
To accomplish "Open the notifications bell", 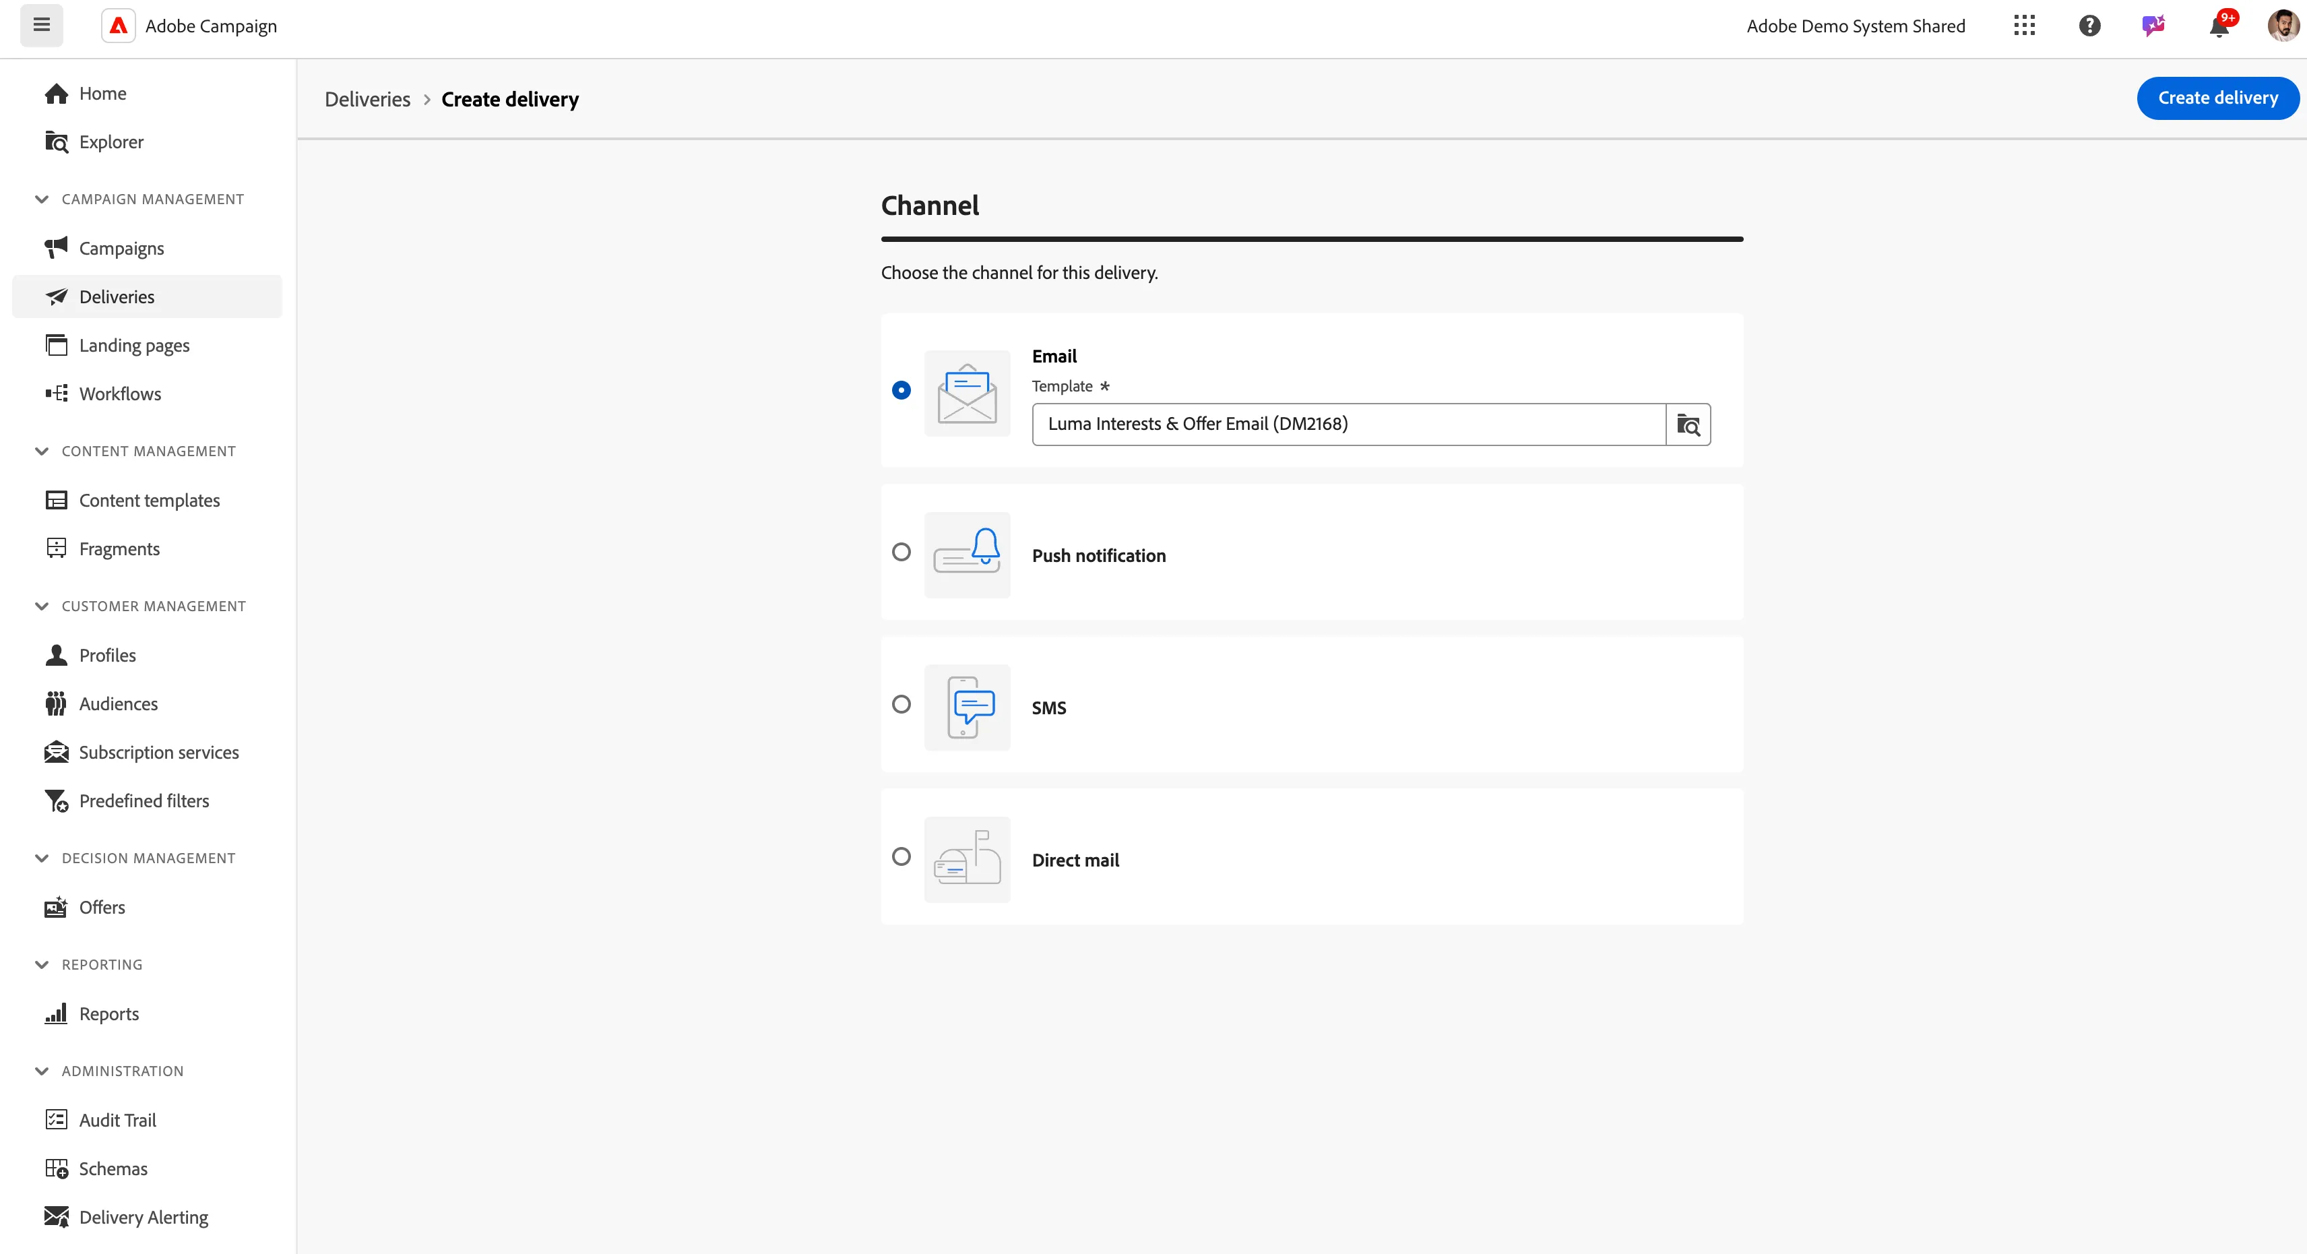I will [2219, 26].
